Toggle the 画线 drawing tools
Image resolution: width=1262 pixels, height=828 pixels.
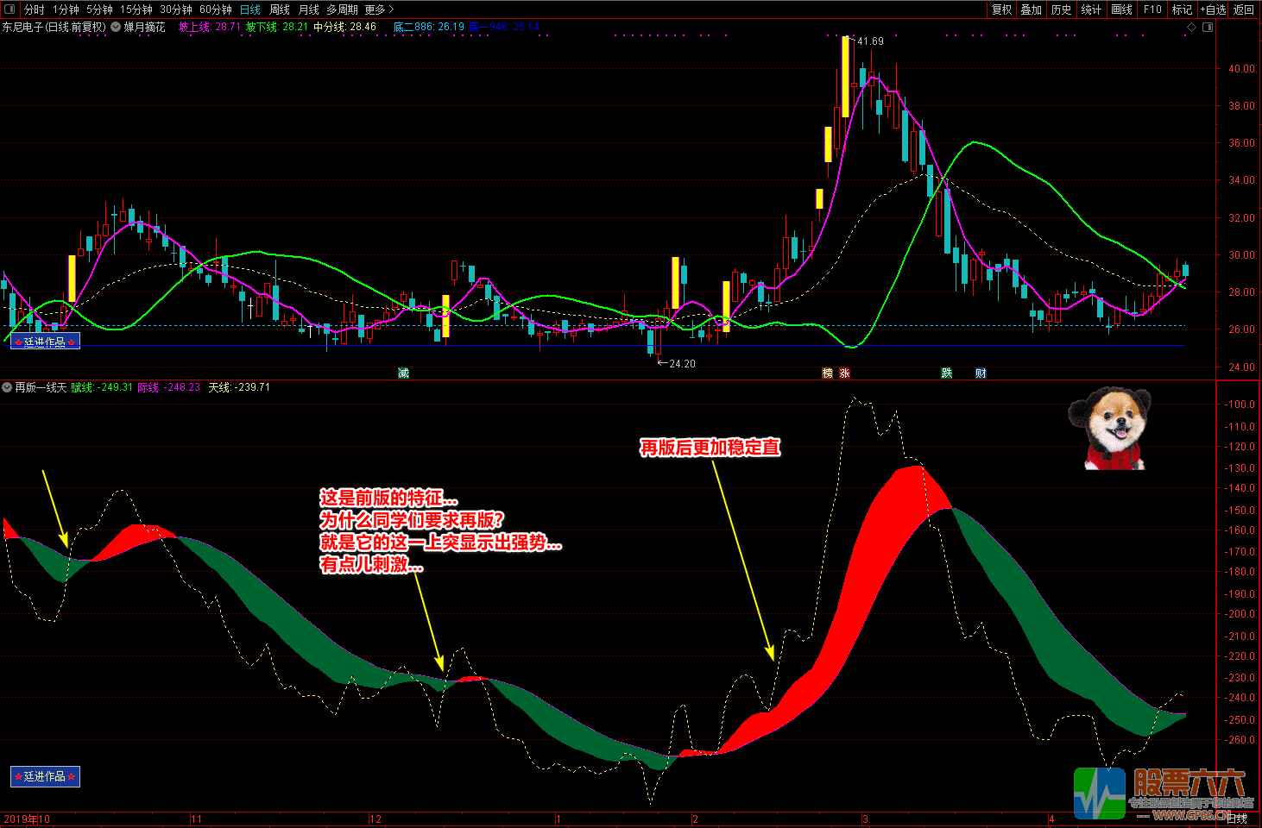(x=1121, y=9)
